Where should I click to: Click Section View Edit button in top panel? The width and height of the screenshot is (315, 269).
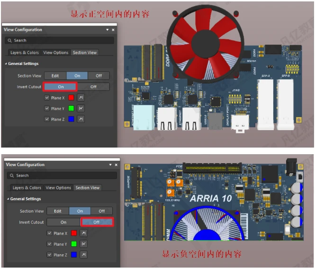click(55, 75)
